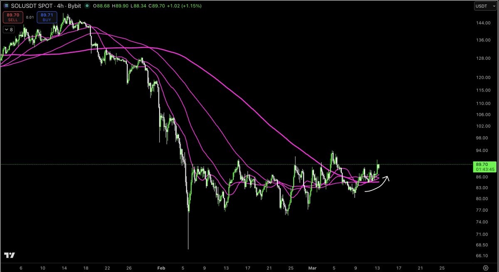The width and height of the screenshot is (499, 272).
Task: Click the 68.50 price axis label
Action: tap(482, 245)
